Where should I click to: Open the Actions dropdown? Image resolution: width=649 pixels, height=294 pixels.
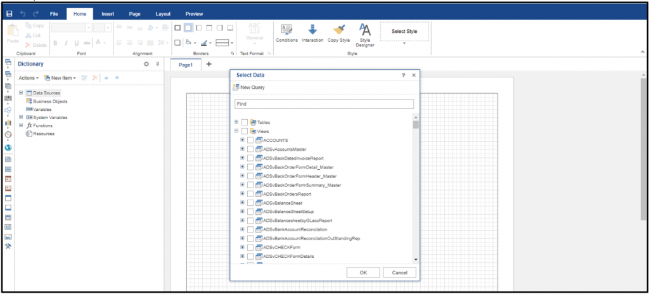click(29, 78)
